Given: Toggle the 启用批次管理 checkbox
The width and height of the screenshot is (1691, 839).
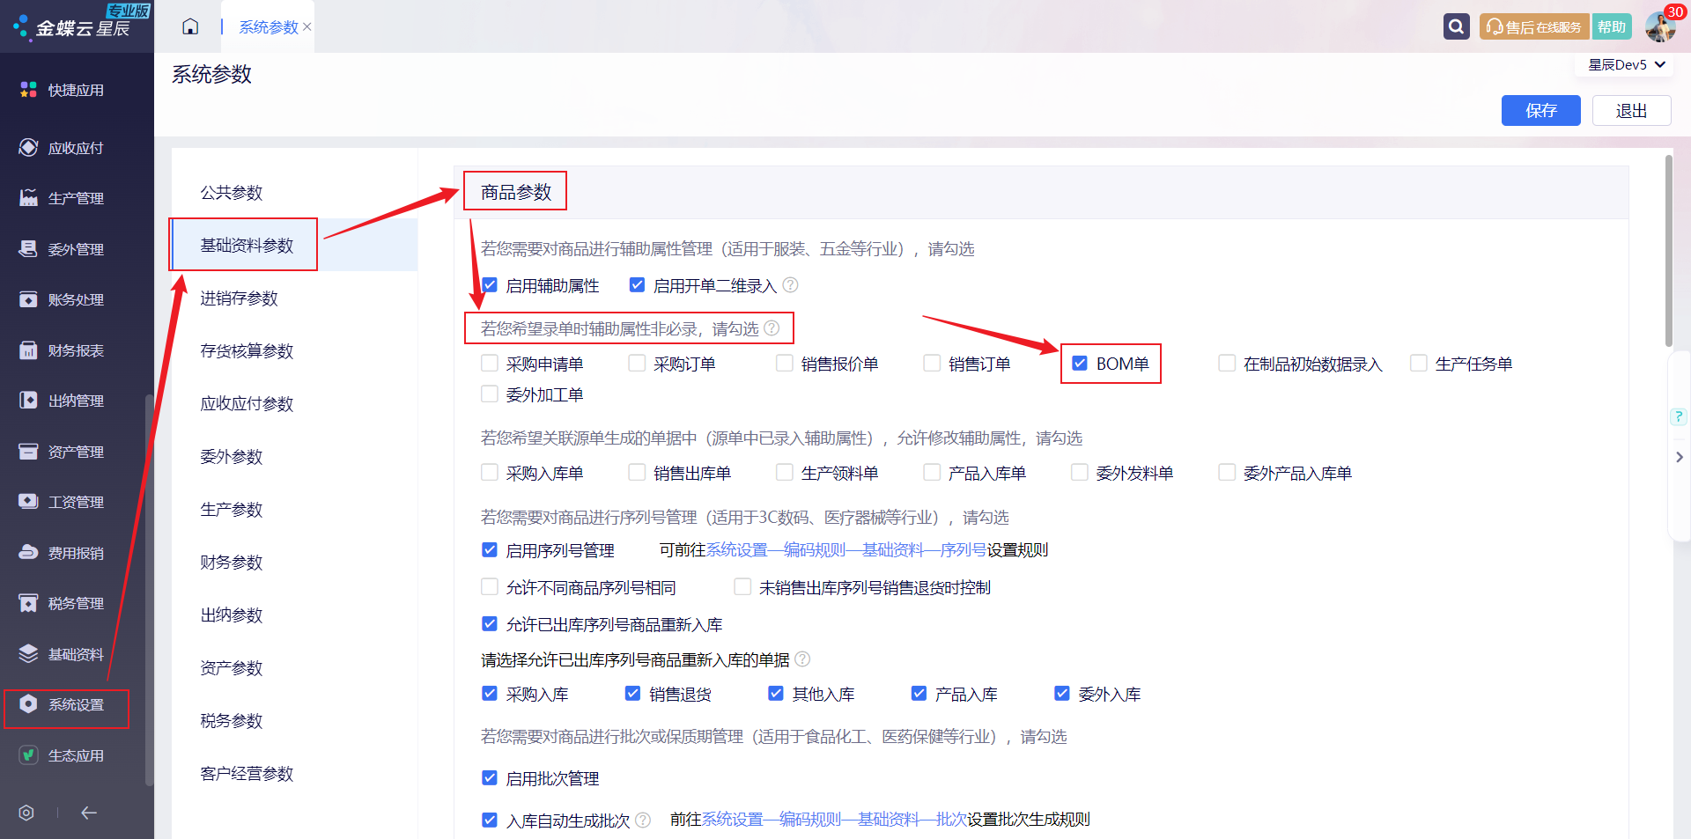Looking at the screenshot, I should tap(490, 778).
